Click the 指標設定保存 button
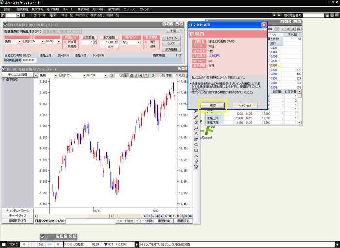Viewport: 340px width, 248px height. (17, 221)
